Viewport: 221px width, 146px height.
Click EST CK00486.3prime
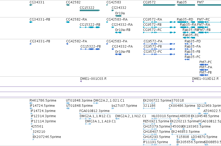[x=182, y=106]
